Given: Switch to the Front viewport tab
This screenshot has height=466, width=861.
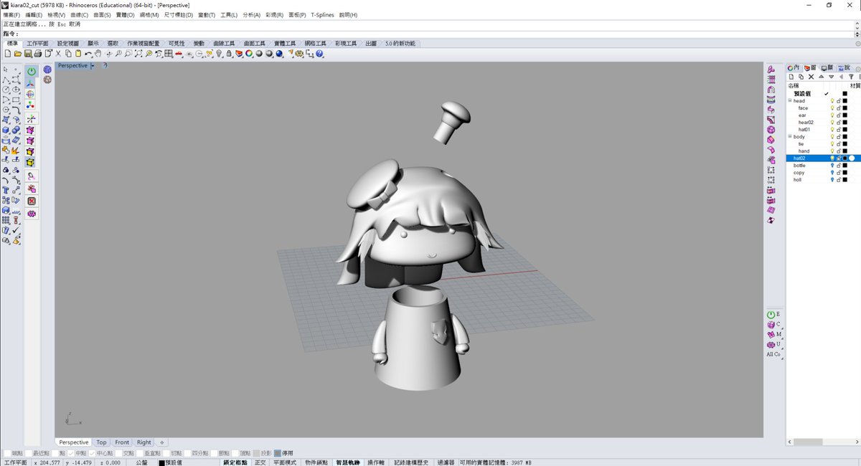Looking at the screenshot, I should click(x=122, y=442).
